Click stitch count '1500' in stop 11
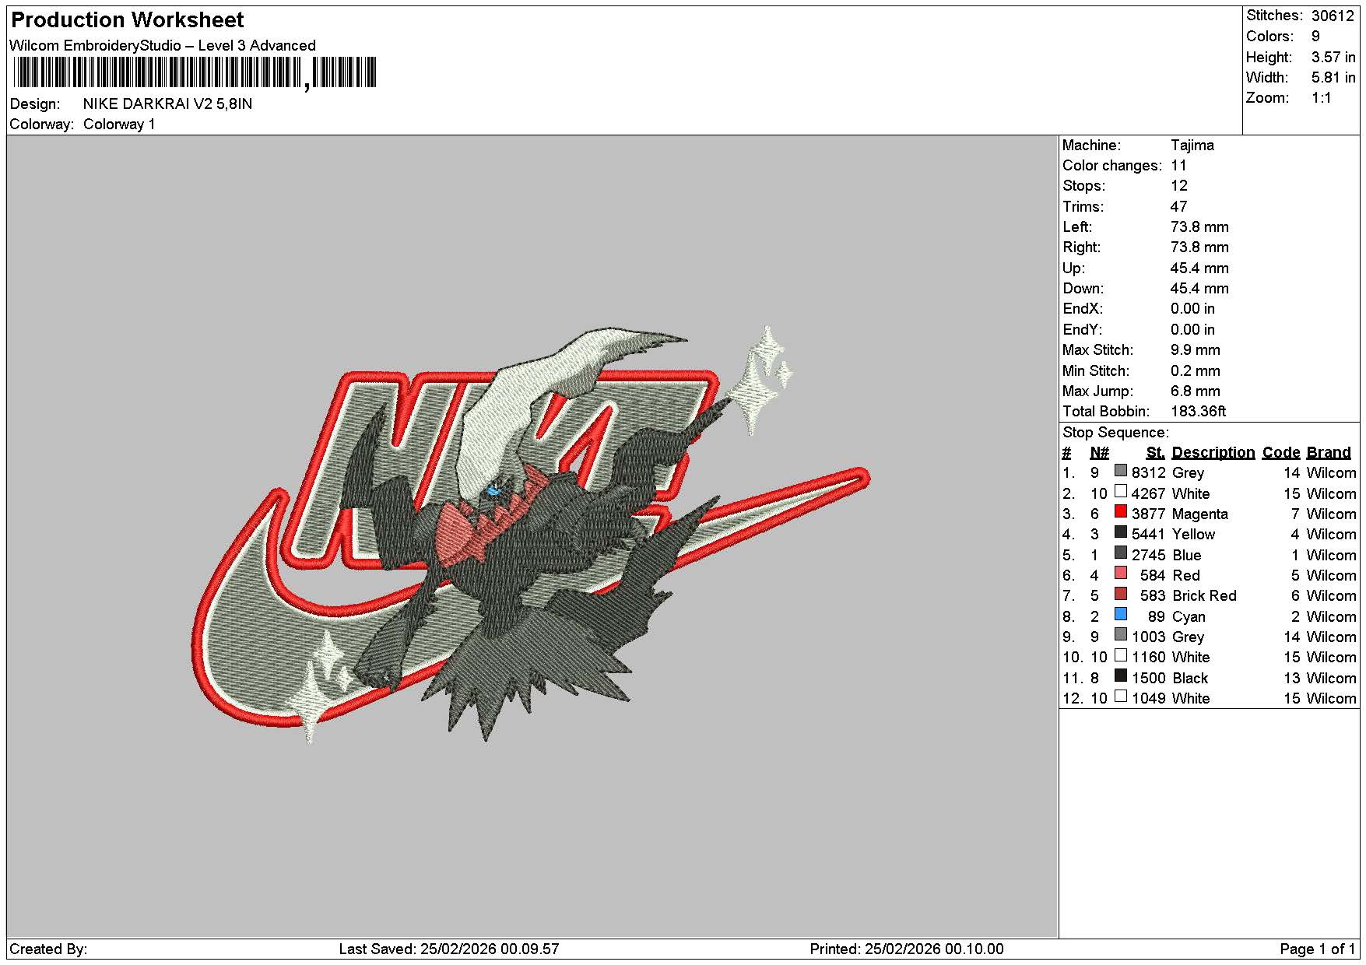1366x965 pixels. (1149, 679)
